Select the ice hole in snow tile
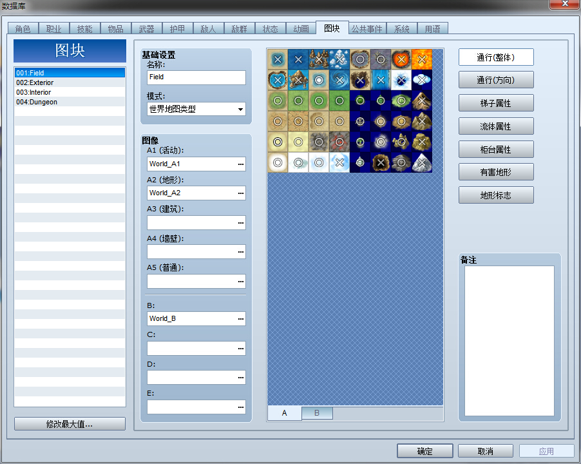 (401, 80)
